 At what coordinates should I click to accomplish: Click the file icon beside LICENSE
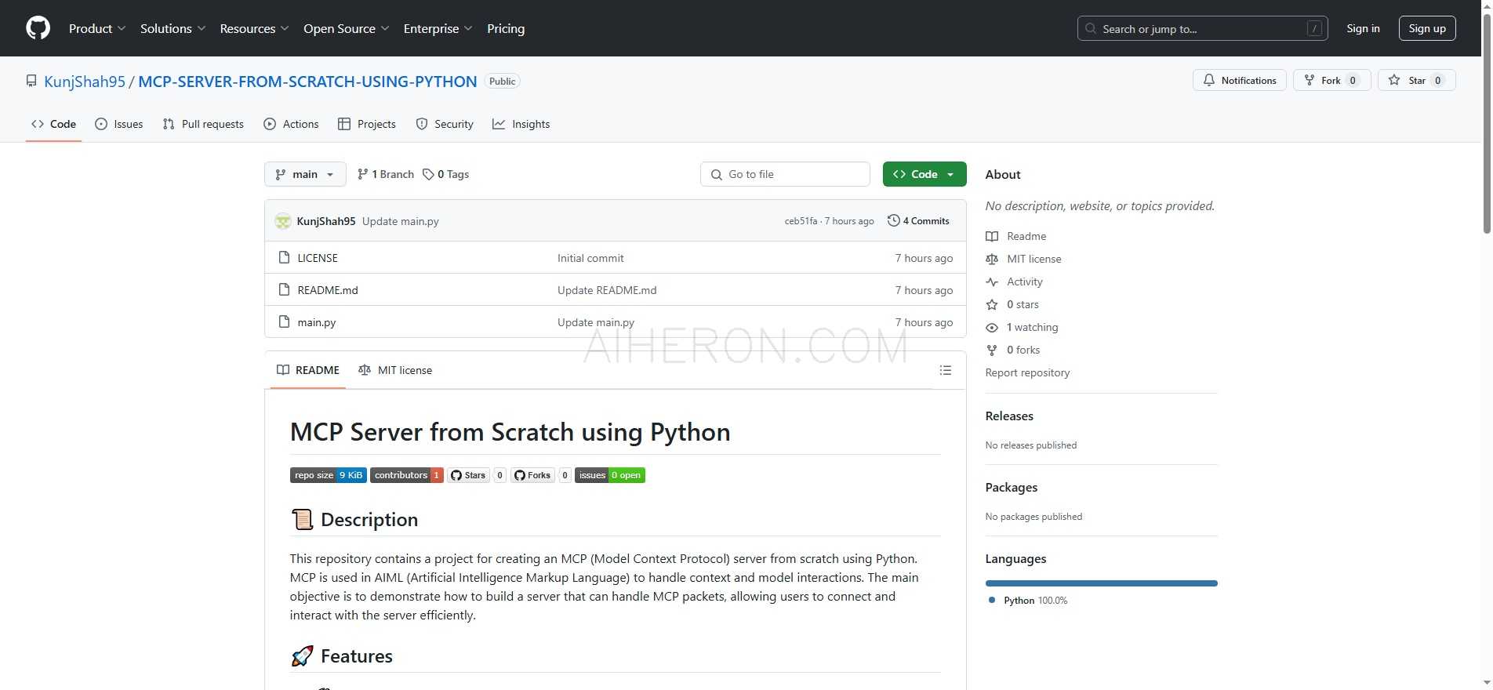[x=284, y=258]
